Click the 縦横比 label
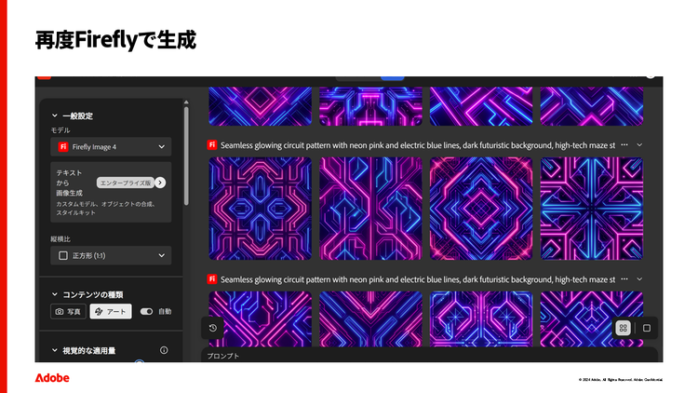 [60, 238]
